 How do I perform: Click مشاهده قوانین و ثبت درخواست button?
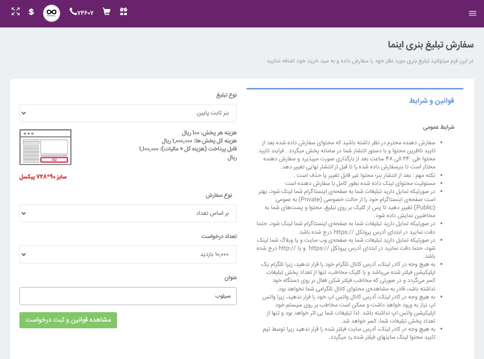click(68, 320)
